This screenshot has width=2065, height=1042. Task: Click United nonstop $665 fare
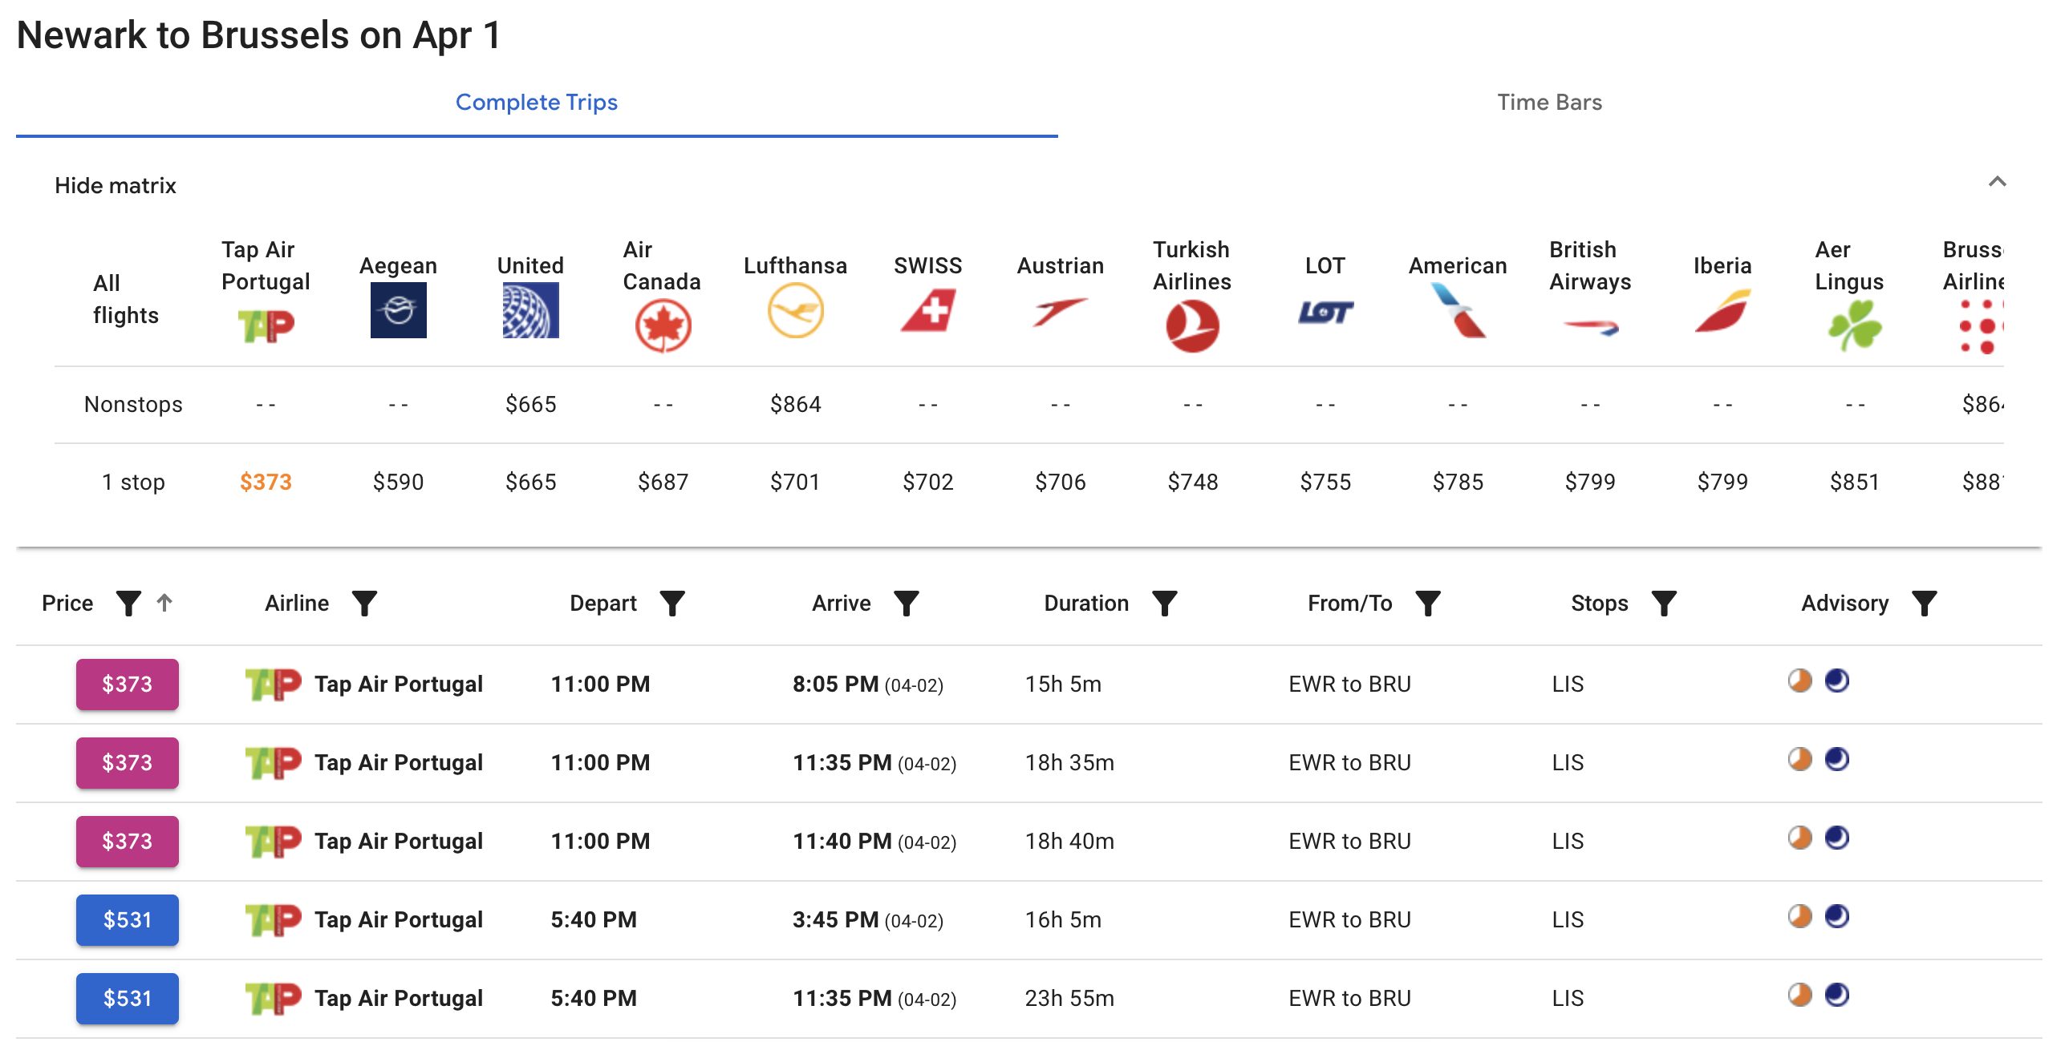point(530,404)
